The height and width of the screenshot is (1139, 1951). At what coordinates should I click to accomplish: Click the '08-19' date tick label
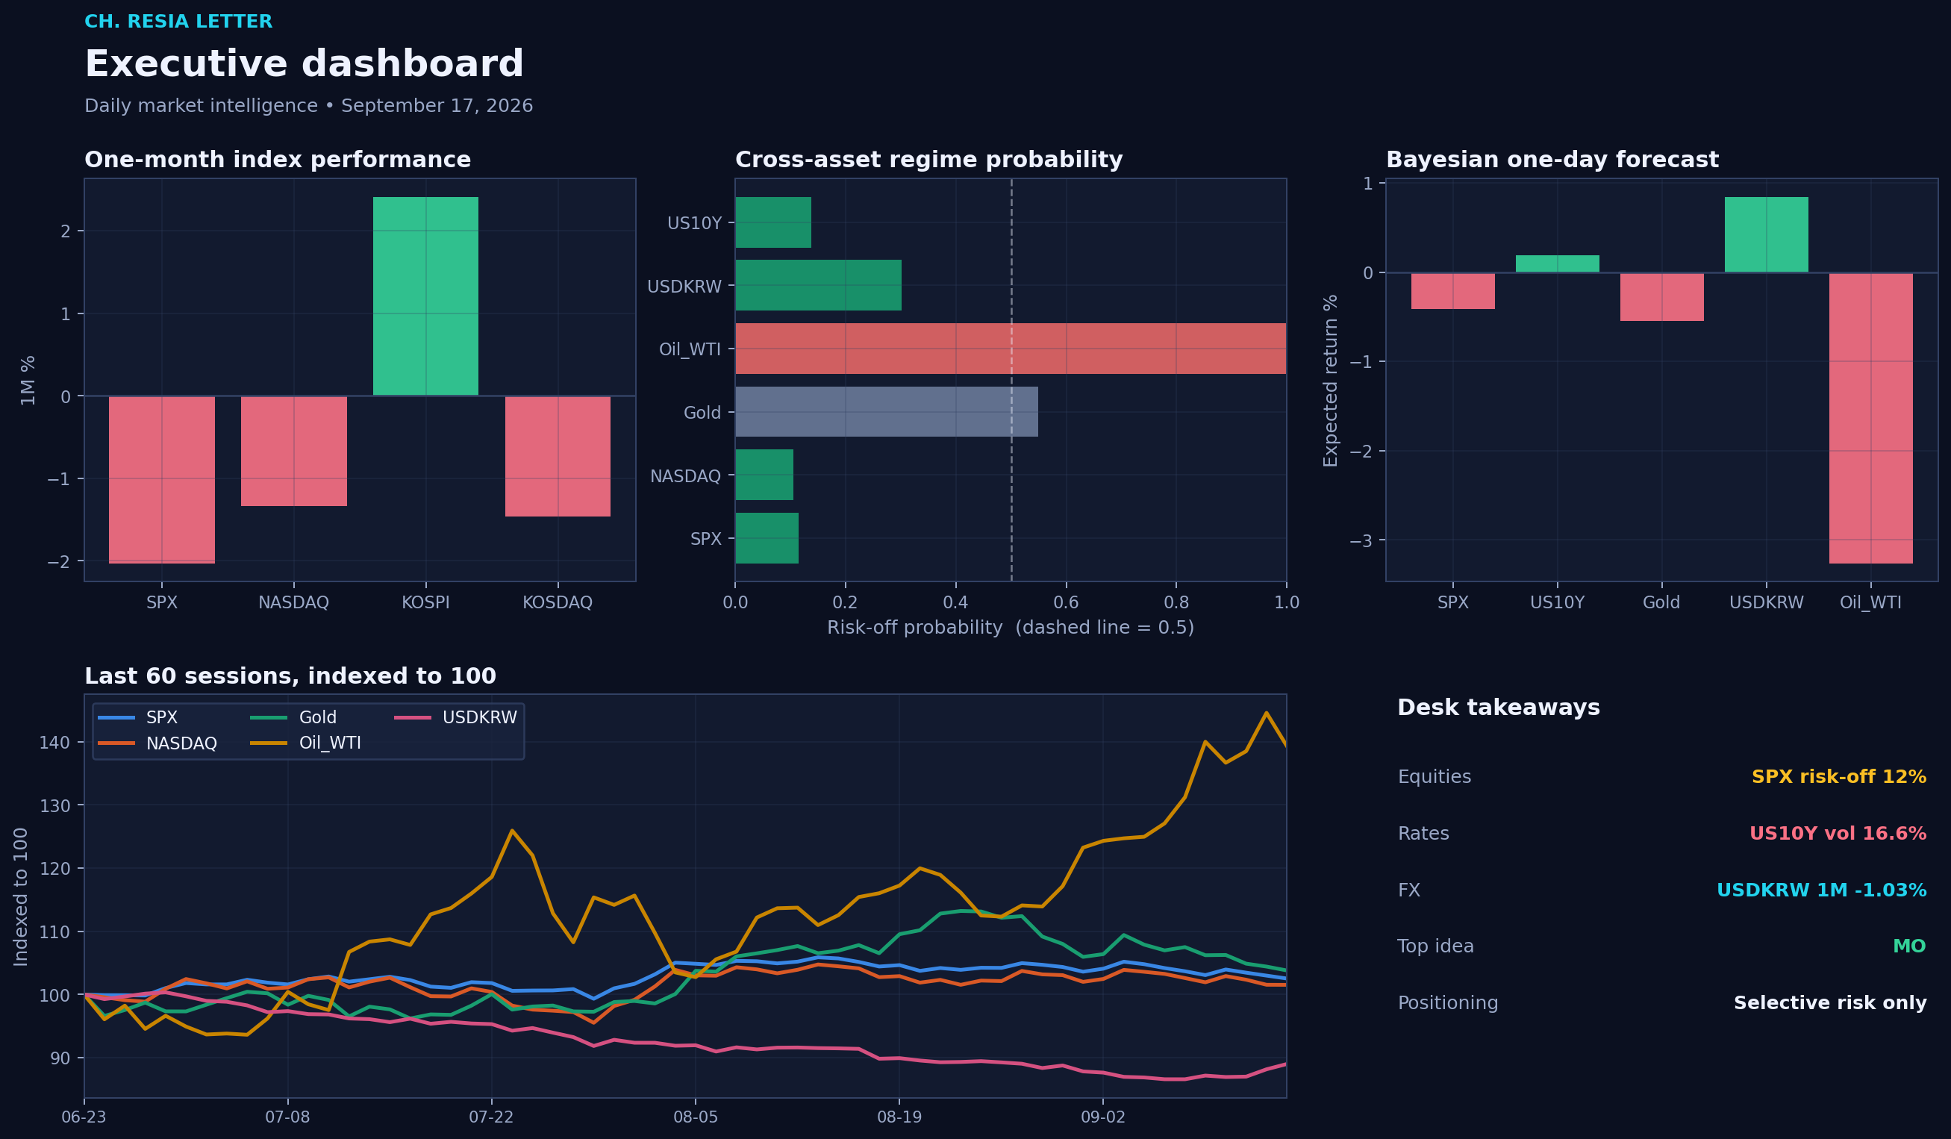899,1117
